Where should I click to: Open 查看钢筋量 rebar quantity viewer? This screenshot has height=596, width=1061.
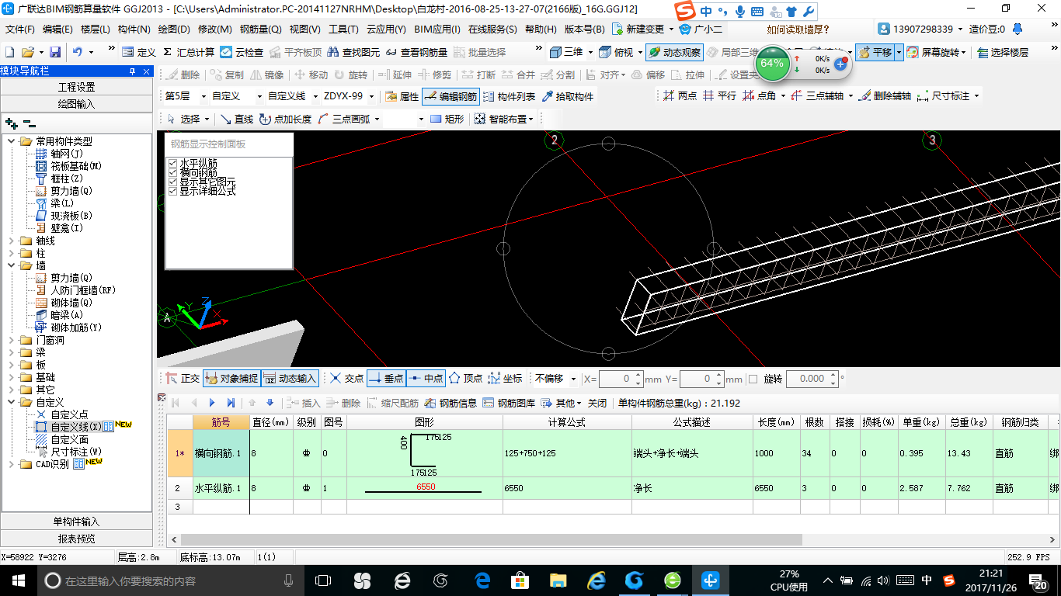416,52
